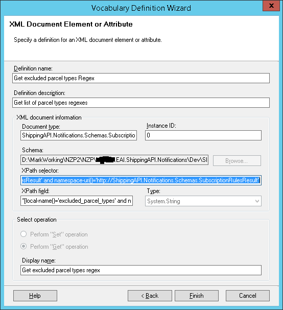Open the Type System.String dropdown
283x310 pixels.
[x=203, y=201]
